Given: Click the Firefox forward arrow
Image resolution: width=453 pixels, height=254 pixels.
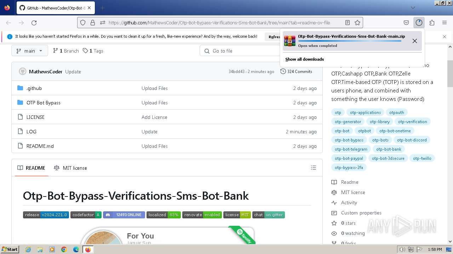Looking at the screenshot, I should coord(21,23).
